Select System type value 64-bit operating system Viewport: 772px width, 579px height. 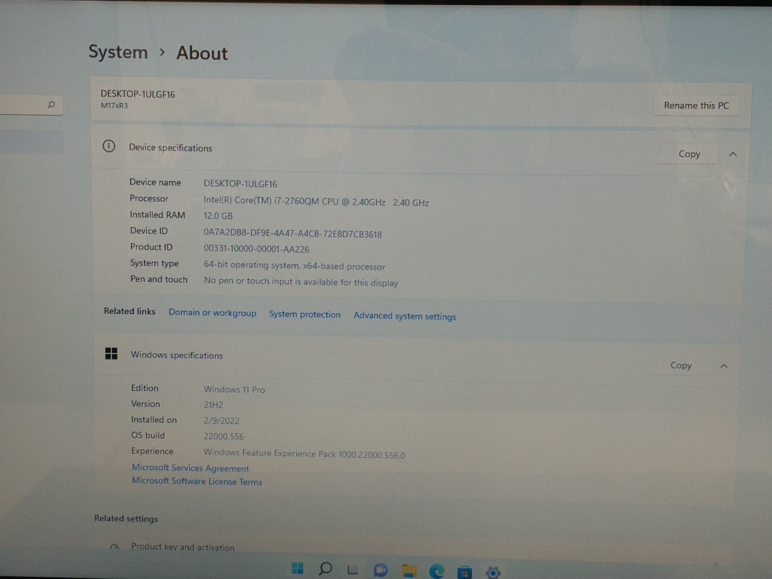click(x=294, y=265)
